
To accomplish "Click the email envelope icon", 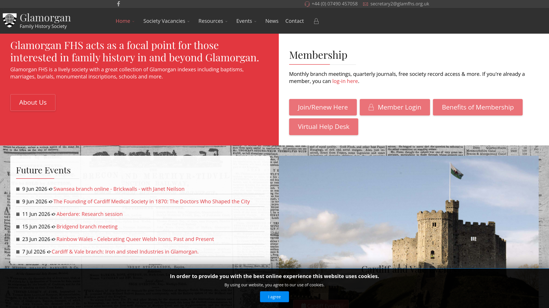I will click(365, 4).
